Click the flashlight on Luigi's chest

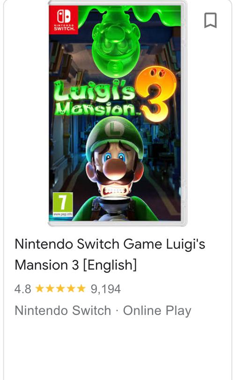click(x=115, y=205)
